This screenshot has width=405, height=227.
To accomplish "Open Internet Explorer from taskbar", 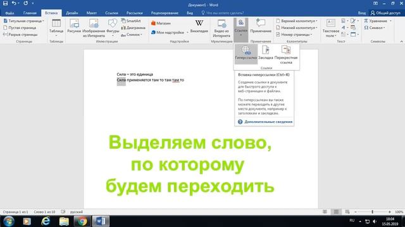I will (x=46, y=221).
